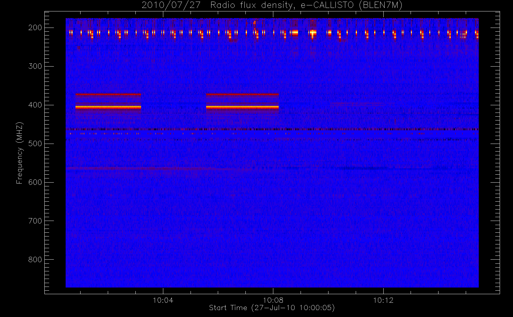
Task: Click the 10:12 time axis label
Action: tap(383, 300)
